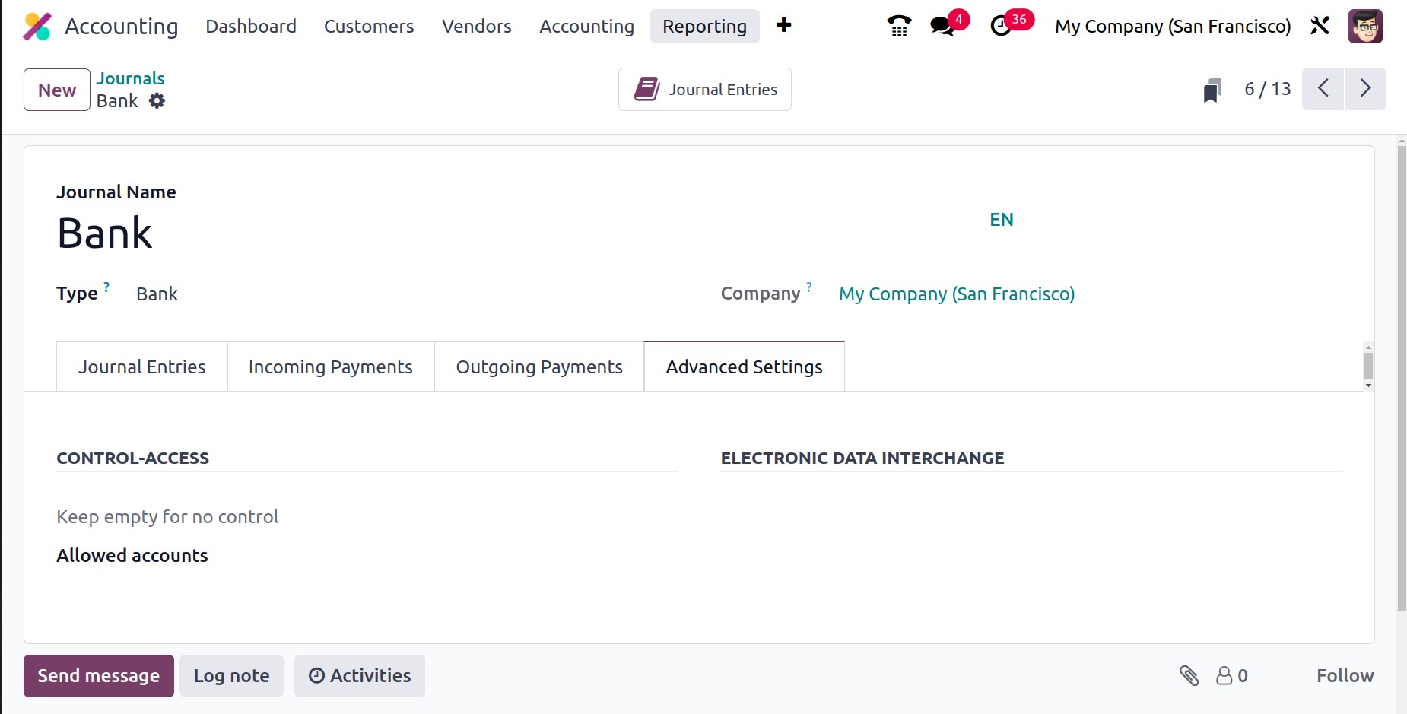Switch to the Journal Entries tab
The height and width of the screenshot is (714, 1407).
[142, 367]
